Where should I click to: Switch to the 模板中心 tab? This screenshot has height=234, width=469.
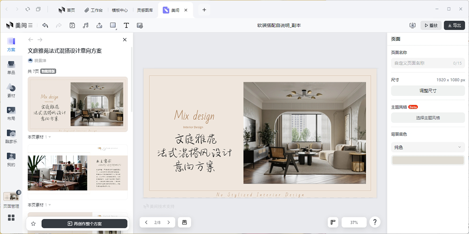pos(120,10)
